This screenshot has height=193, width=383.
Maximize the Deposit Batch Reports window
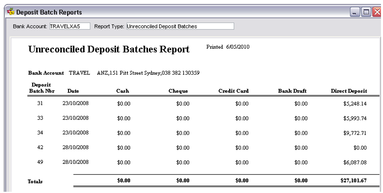[x=366, y=12]
